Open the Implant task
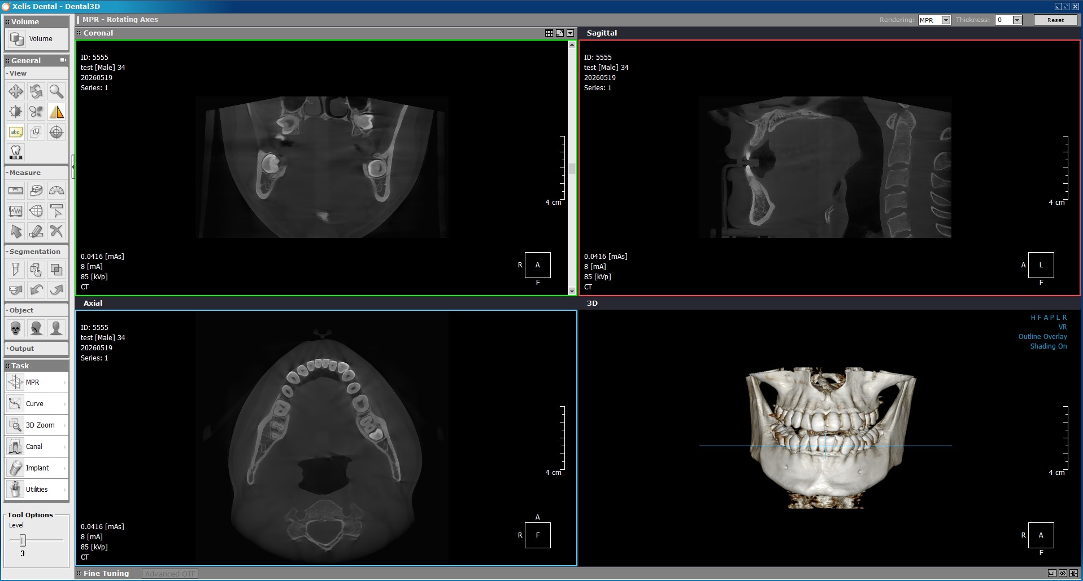Viewport: 1083px width, 581px height. point(36,468)
